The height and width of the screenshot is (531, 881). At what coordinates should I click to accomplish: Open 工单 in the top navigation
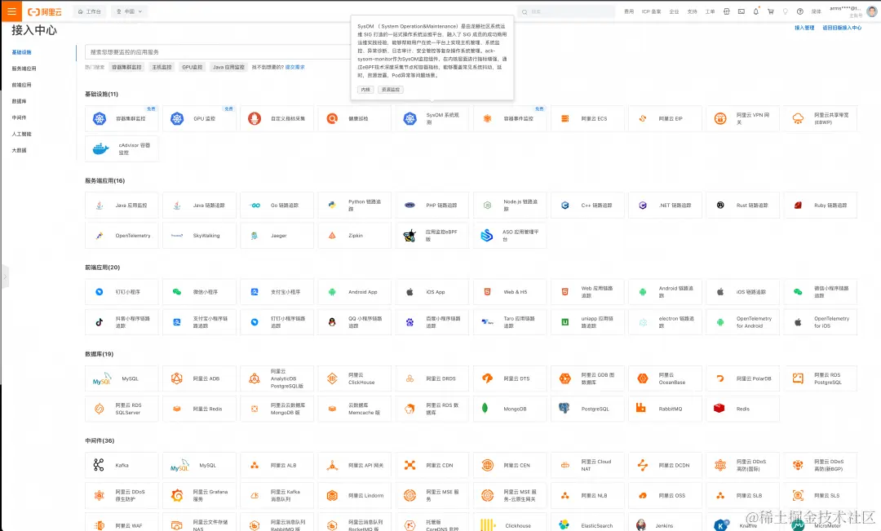pyautogui.click(x=711, y=11)
